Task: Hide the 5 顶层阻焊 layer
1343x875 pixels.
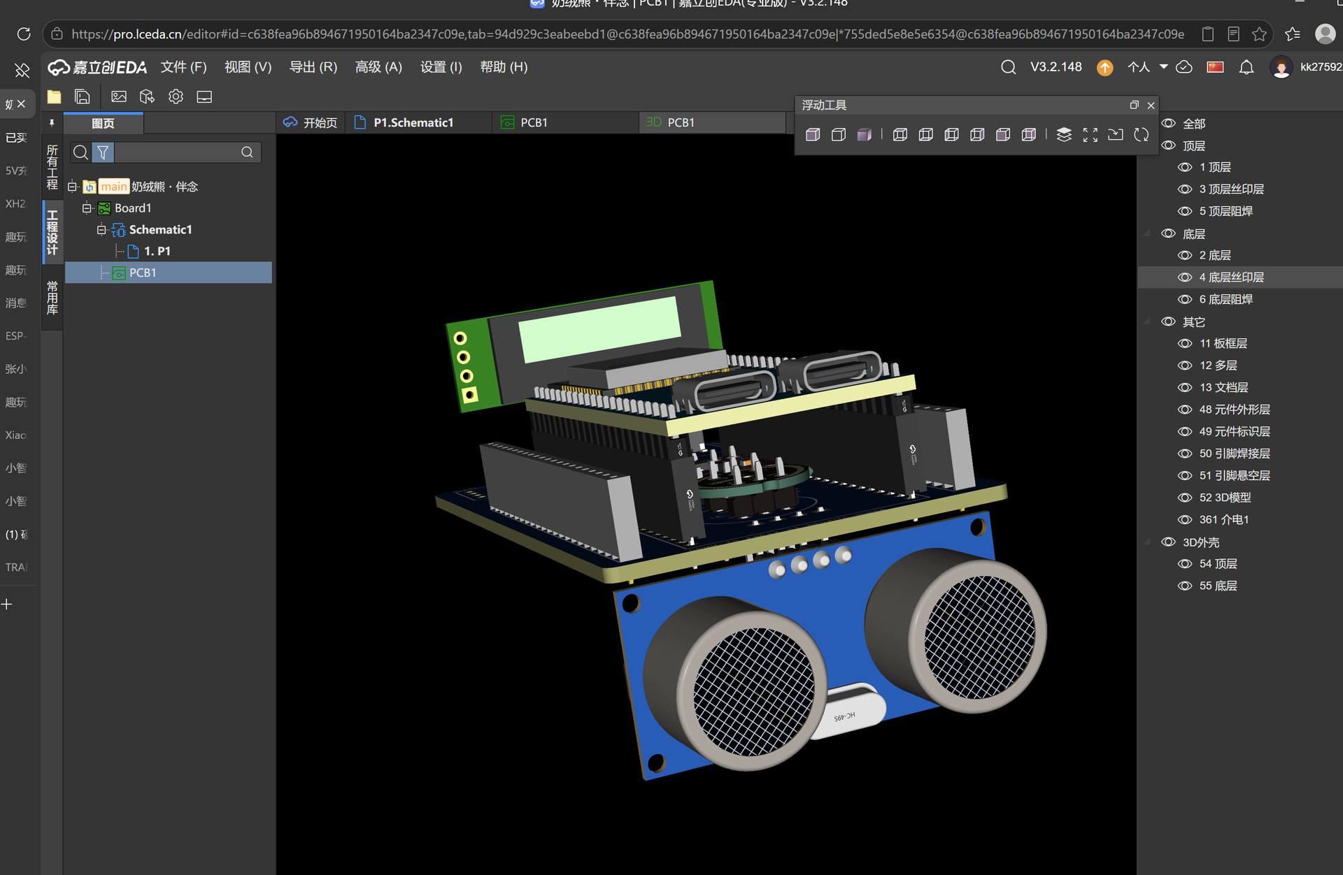Action: 1185,211
